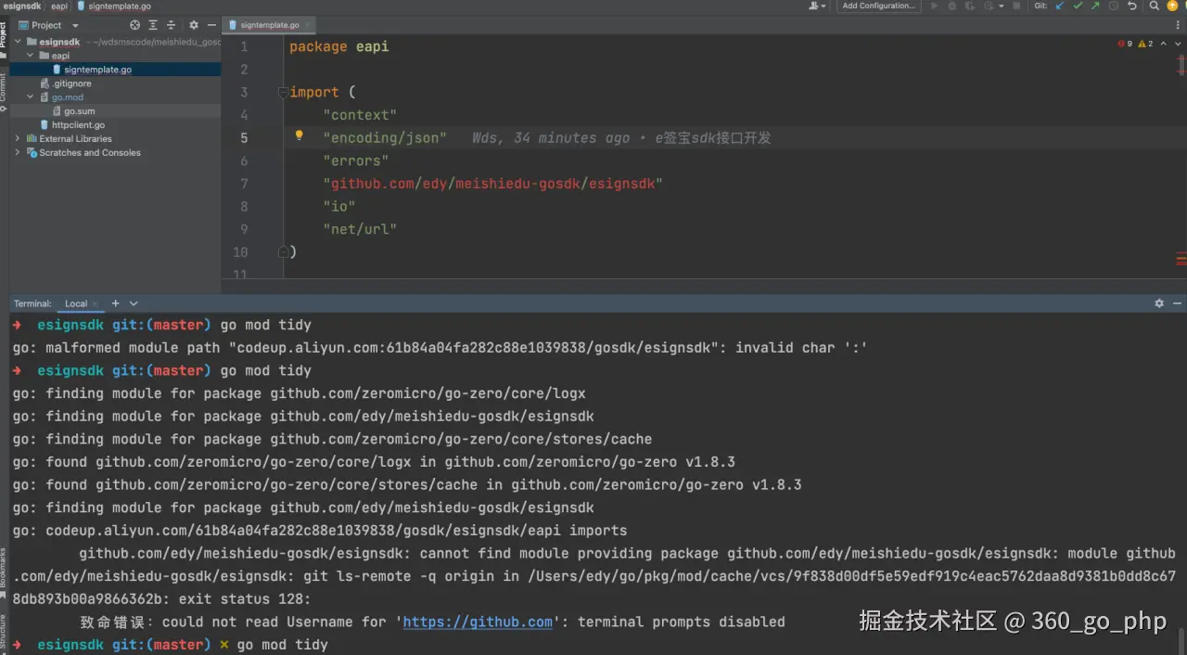The width and height of the screenshot is (1187, 655).
Task: Open Project panel settings gear
Action: point(194,25)
